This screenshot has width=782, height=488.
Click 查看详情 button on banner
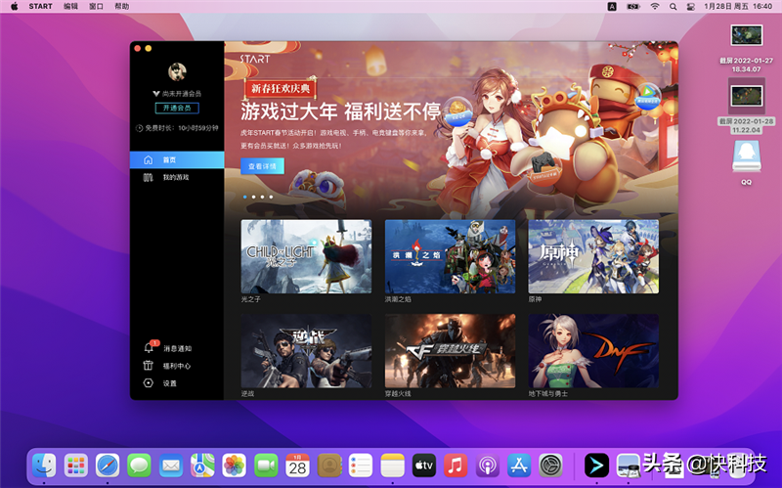[x=262, y=166]
